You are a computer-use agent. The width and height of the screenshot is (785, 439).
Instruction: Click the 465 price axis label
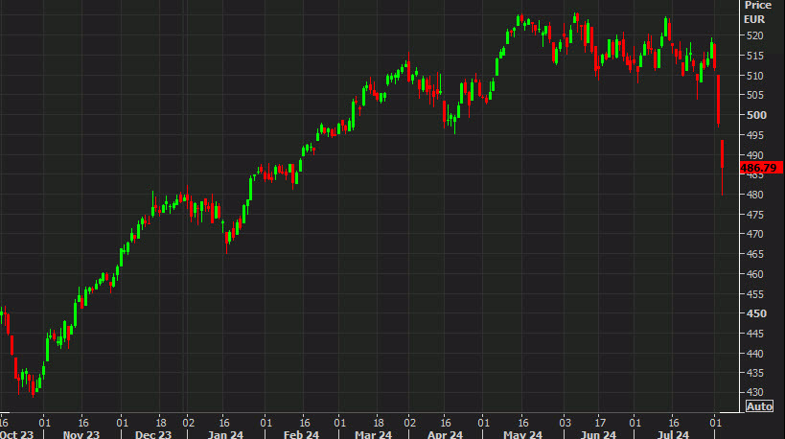click(754, 254)
